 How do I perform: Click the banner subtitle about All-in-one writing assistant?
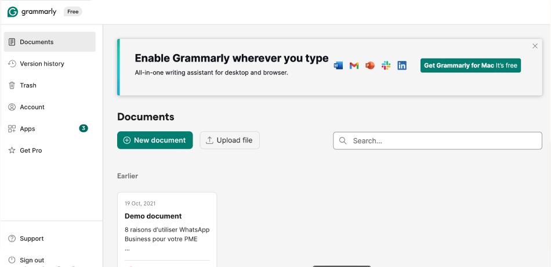[212, 73]
